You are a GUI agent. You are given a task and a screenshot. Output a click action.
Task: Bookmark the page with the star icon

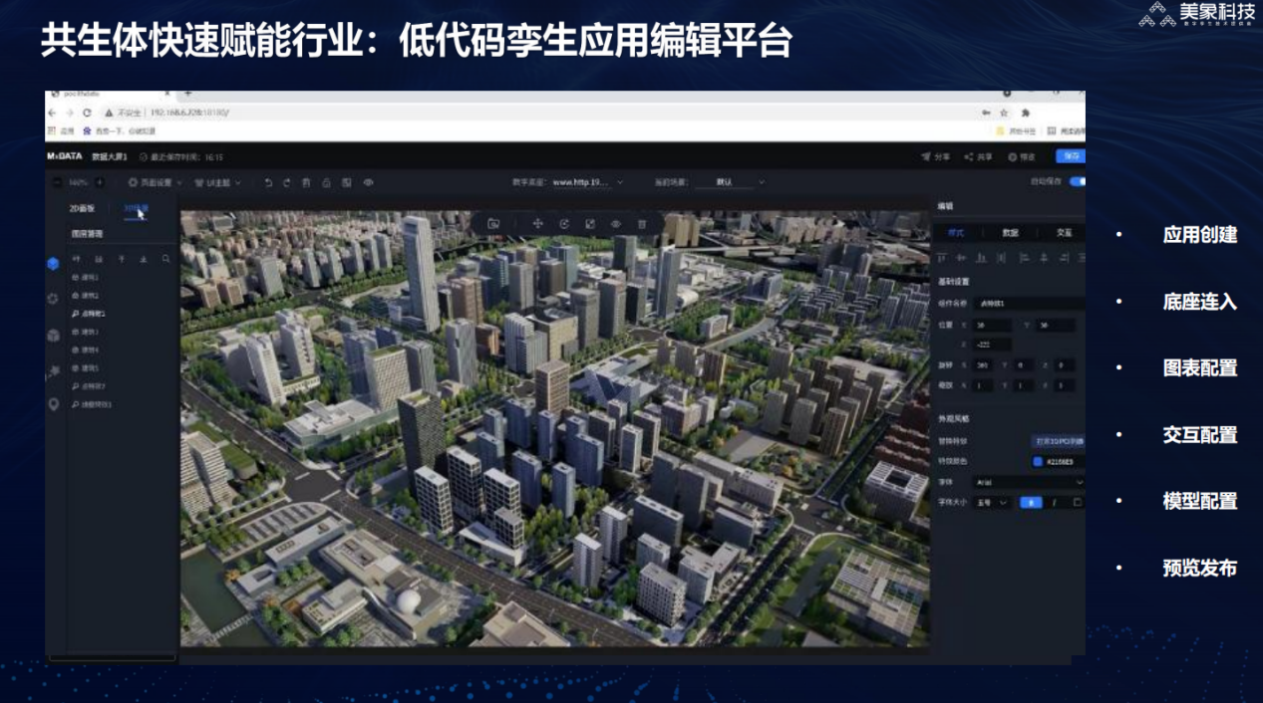pos(1005,114)
